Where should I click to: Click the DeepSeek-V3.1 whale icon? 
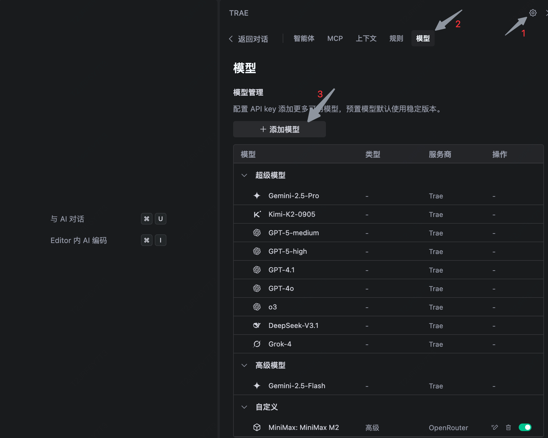(x=257, y=325)
